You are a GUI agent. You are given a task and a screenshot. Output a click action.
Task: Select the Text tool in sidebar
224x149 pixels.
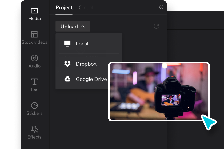point(34,85)
